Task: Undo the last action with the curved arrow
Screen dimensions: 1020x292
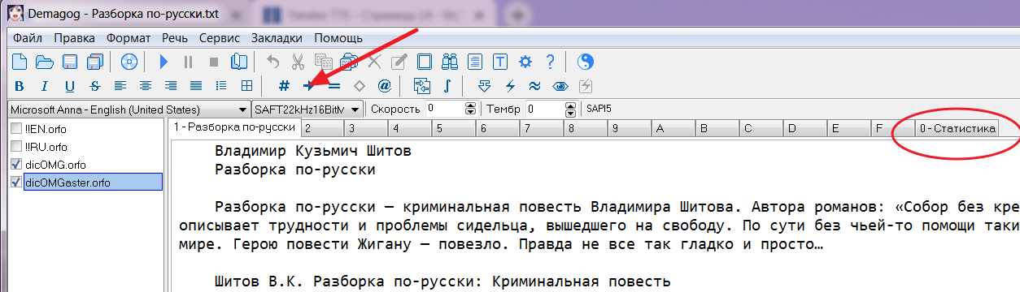Action: point(273,62)
